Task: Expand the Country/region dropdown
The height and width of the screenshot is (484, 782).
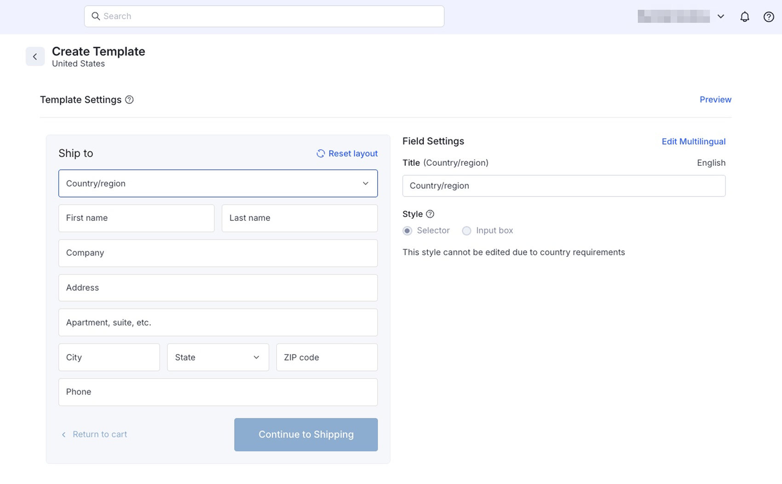Action: point(218,183)
